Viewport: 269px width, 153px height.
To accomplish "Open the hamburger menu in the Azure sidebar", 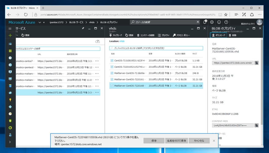I will [10, 29].
